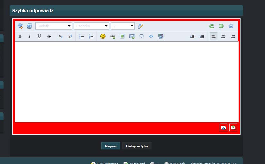Open the text color picker

click(140, 26)
